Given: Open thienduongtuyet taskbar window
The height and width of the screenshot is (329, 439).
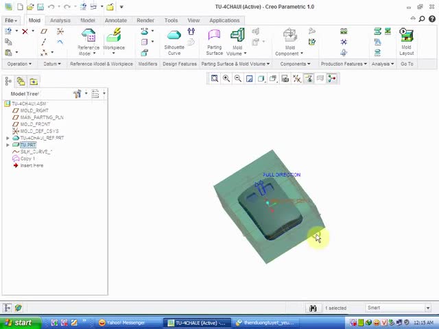Looking at the screenshot, I should (x=265, y=323).
